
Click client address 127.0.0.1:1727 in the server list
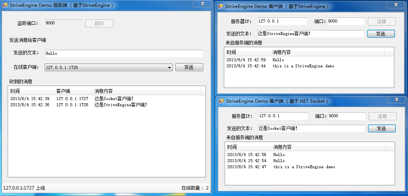(x=72, y=99)
